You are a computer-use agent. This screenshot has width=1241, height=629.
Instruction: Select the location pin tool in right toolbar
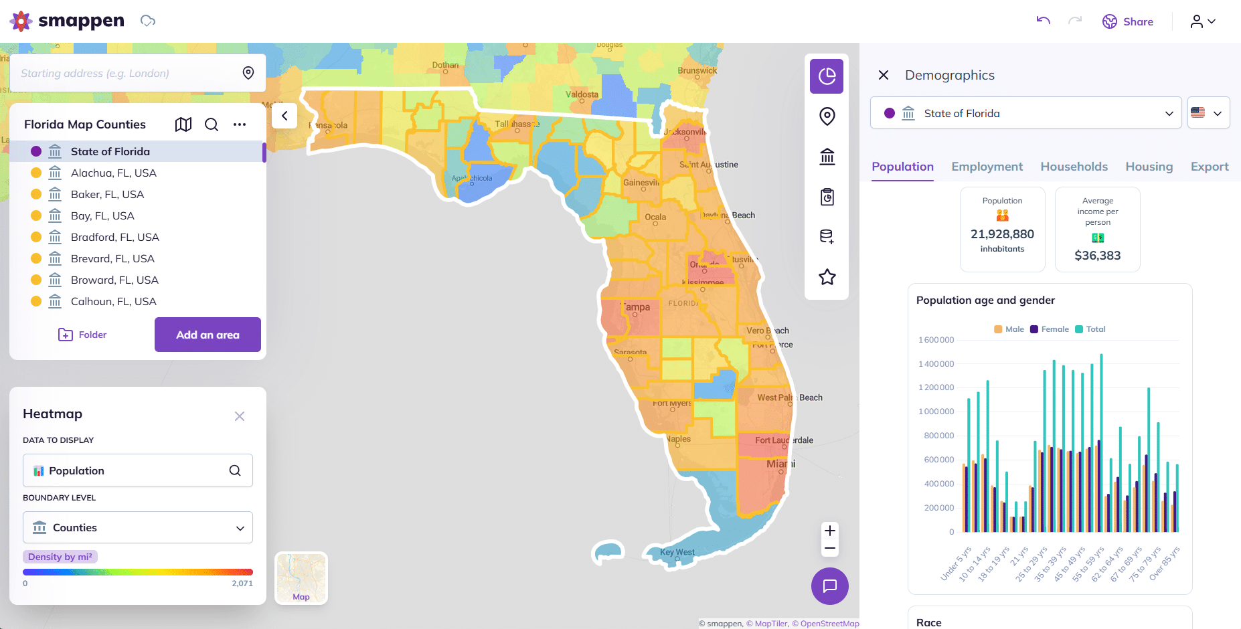point(827,116)
